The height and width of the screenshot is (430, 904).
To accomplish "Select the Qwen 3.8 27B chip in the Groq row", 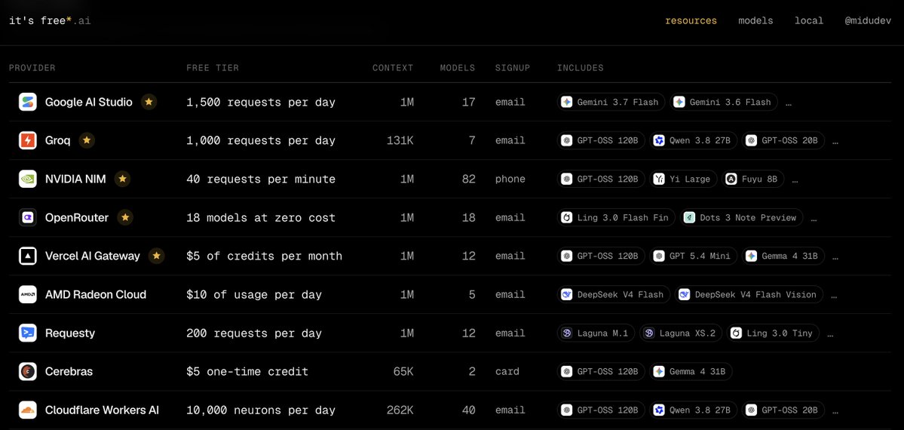I will click(693, 140).
